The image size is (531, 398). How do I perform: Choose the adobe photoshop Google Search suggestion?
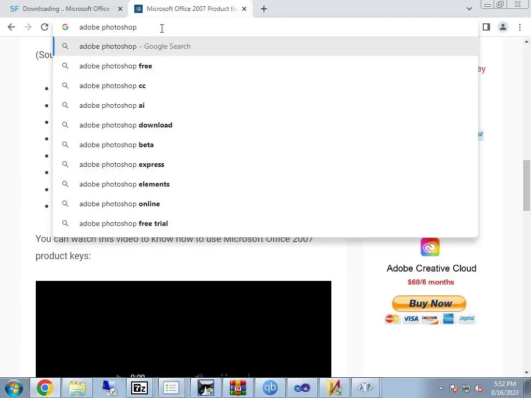point(265,46)
